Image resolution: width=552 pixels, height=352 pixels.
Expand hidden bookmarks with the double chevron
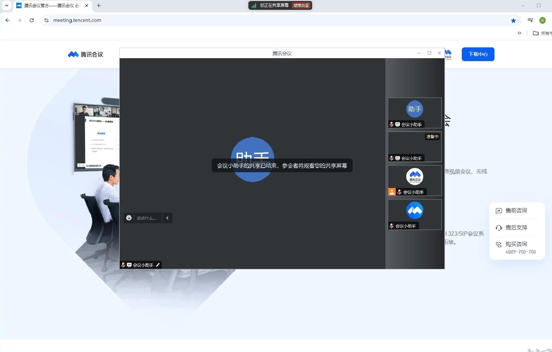click(519, 33)
